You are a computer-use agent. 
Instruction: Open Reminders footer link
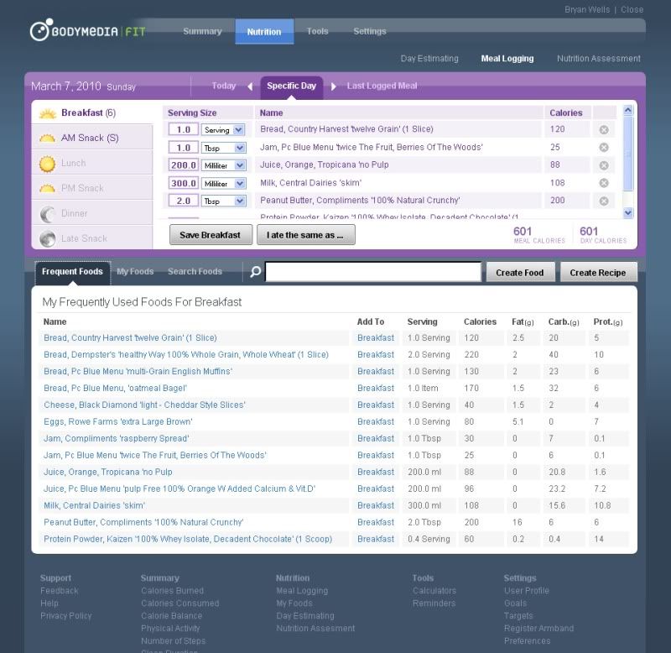pos(434,603)
